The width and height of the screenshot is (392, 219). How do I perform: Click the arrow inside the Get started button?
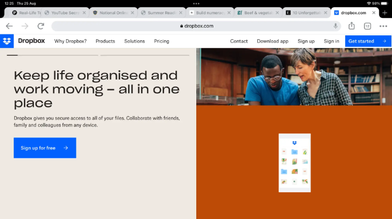click(x=384, y=41)
